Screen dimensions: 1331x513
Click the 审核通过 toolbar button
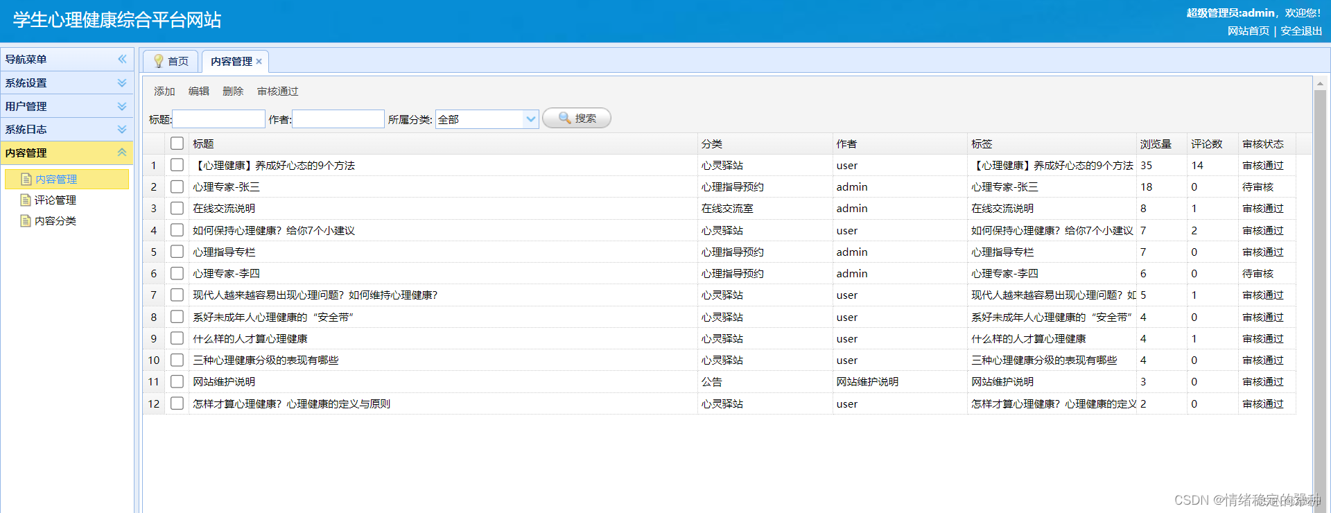(x=277, y=91)
